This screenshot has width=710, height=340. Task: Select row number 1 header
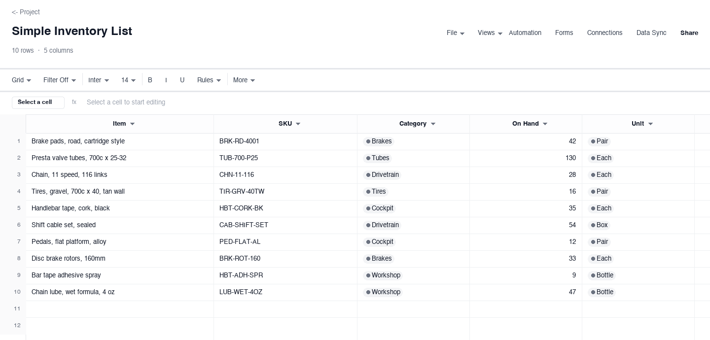[x=13, y=141]
